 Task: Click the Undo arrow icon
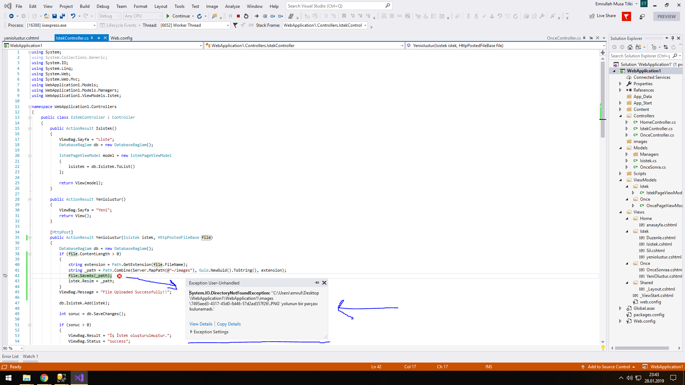[73, 16]
